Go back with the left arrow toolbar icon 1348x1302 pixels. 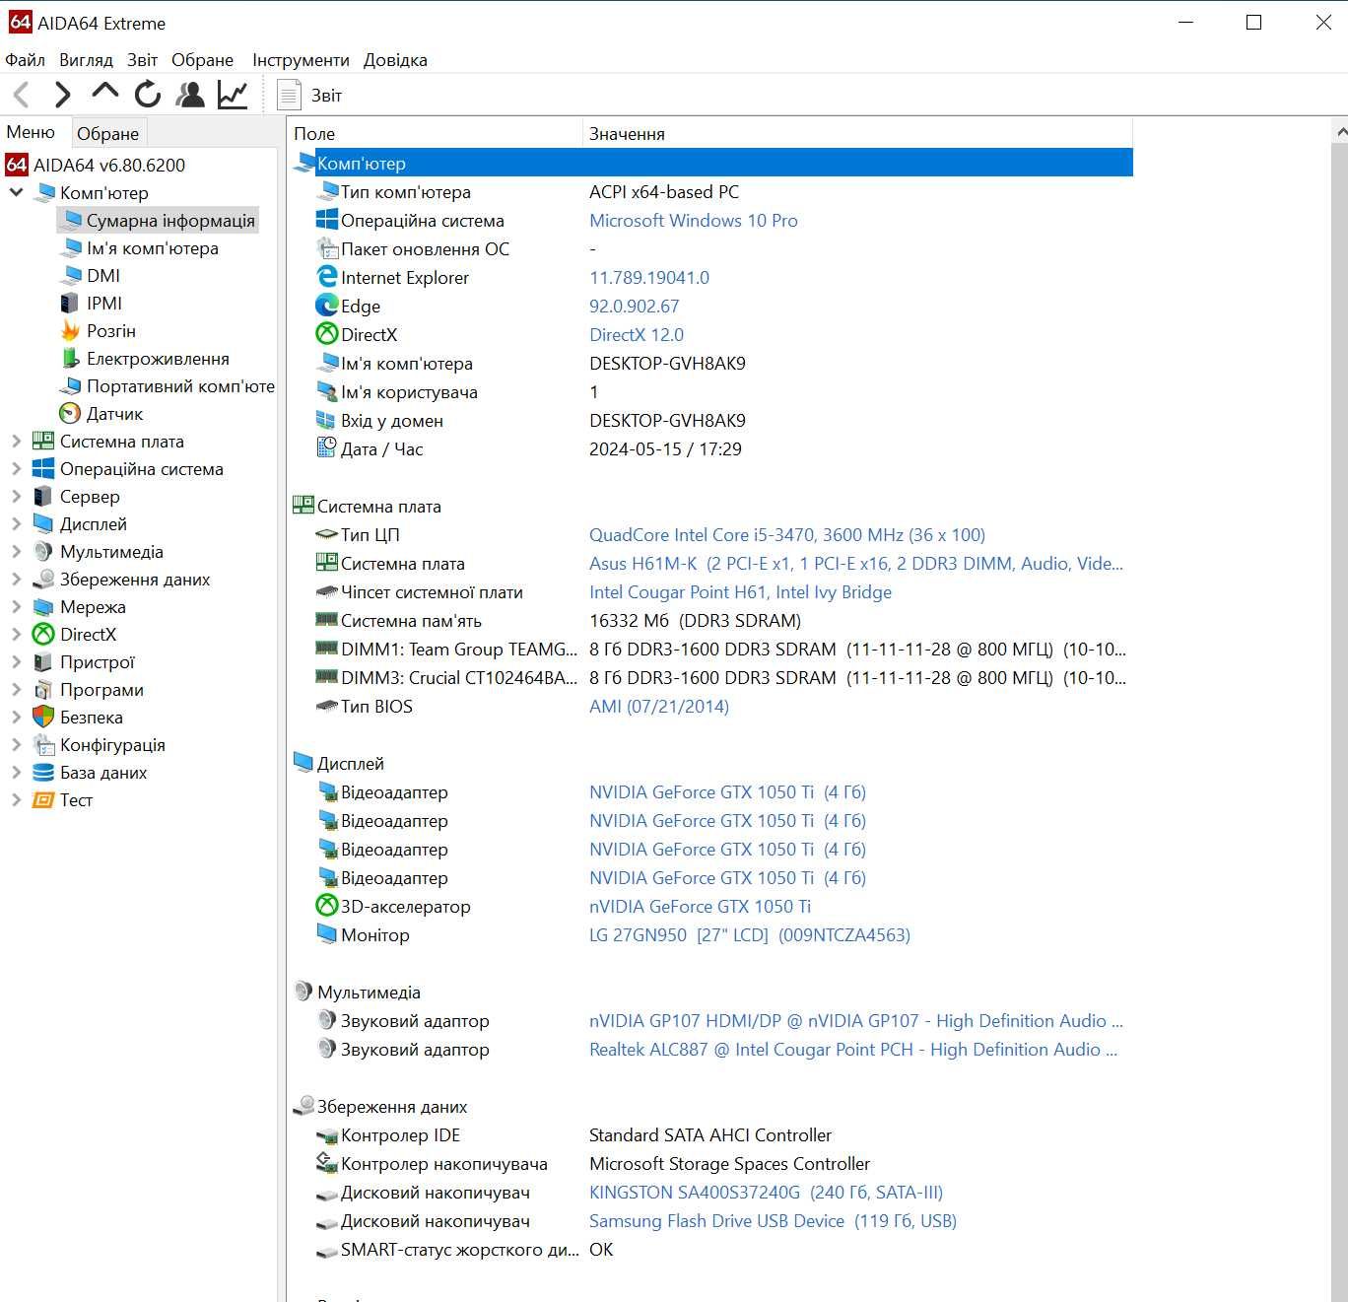click(x=22, y=95)
